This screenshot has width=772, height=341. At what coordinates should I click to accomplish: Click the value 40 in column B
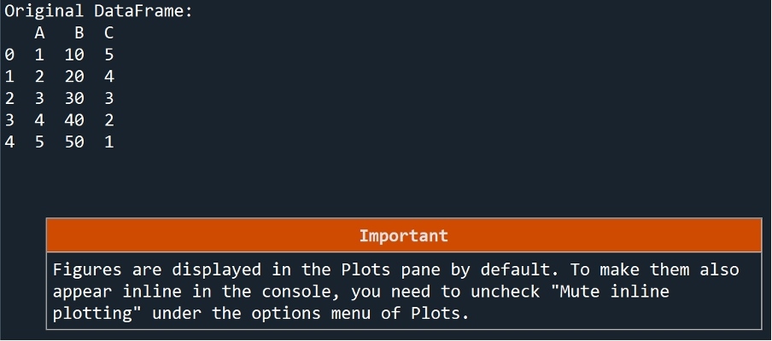click(x=74, y=121)
